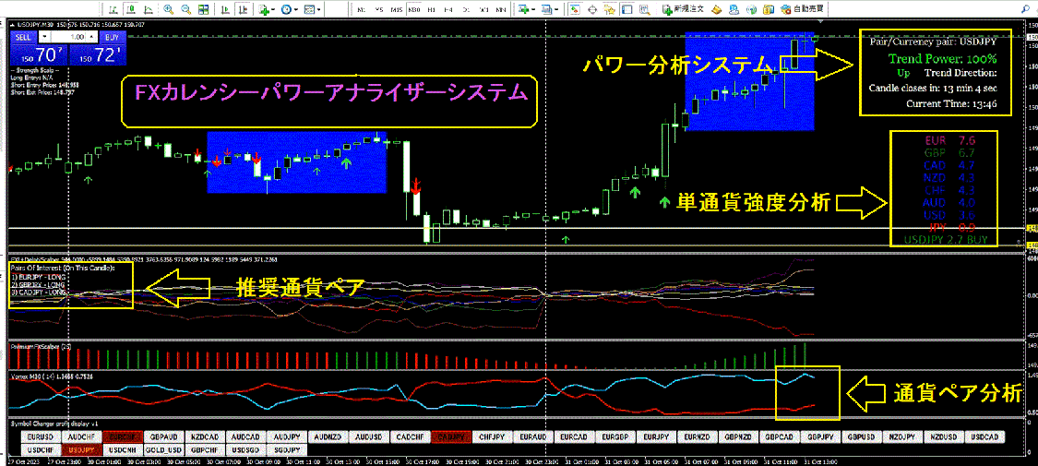Viewport: 1038px width, 466px height.
Task: Switch symbol to SGDJPY
Action: coord(286,448)
